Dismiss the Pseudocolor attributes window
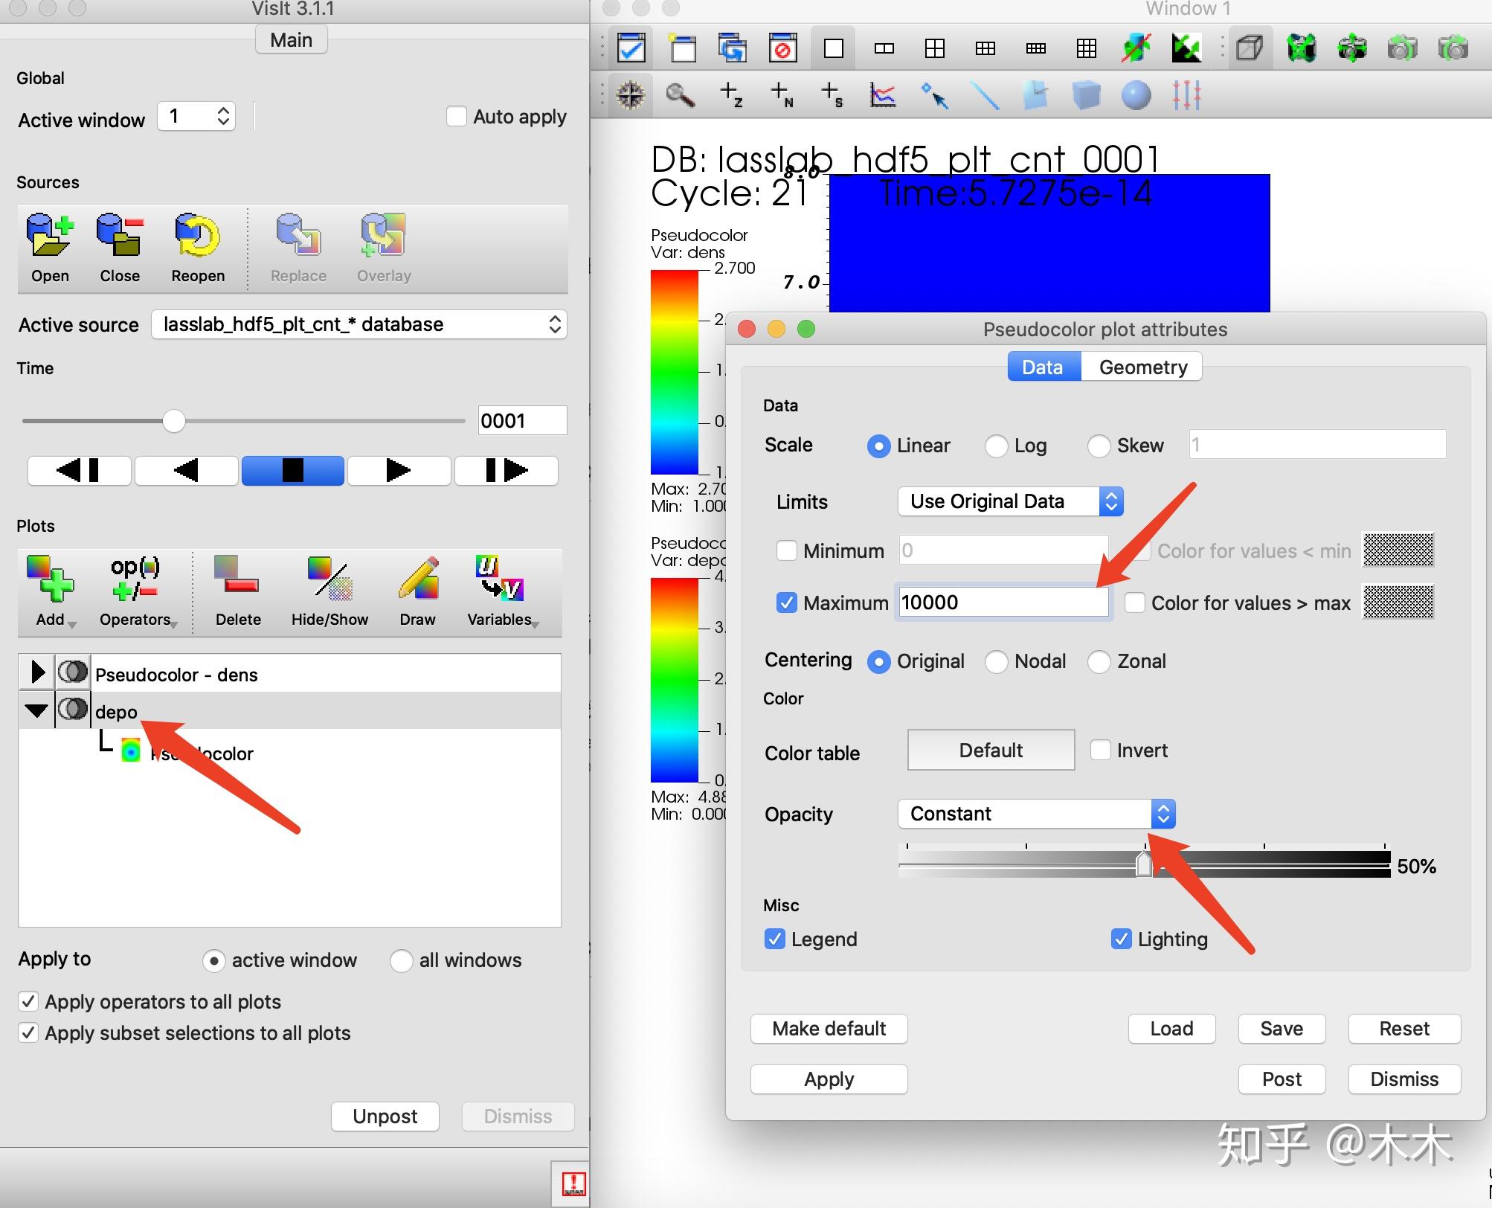The height and width of the screenshot is (1208, 1492). point(1404,1079)
